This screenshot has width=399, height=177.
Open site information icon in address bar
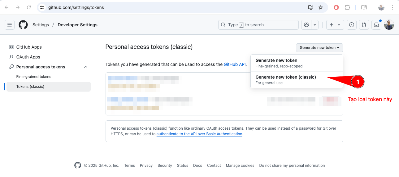click(x=42, y=7)
